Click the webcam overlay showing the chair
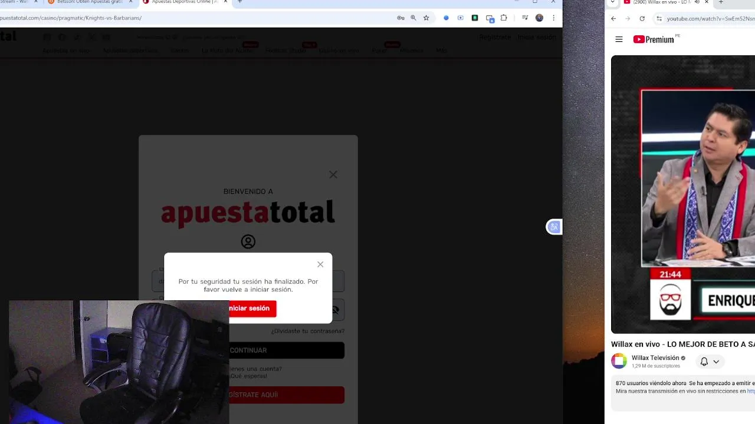This screenshot has height=424, width=755. [119, 362]
